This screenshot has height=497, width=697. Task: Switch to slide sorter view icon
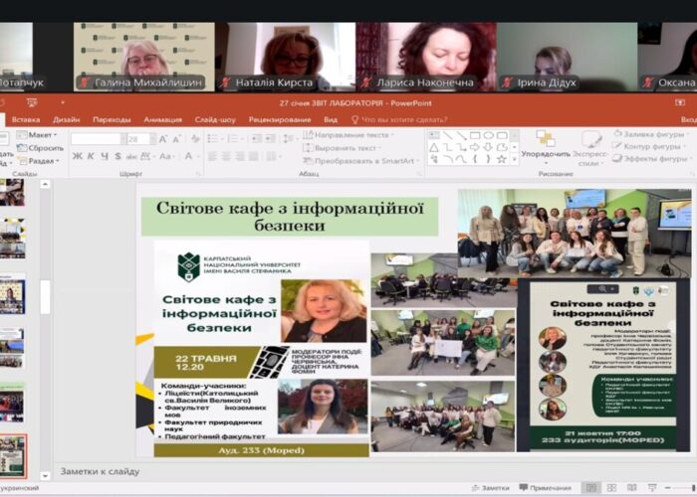pos(611,488)
